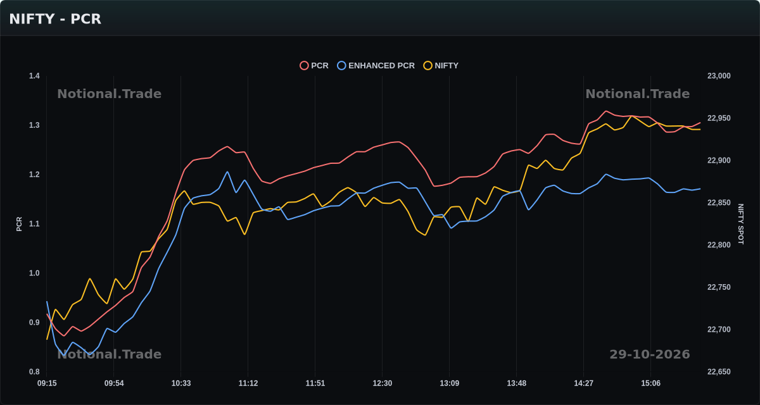Click the 22,950 tick on the NIFTY axis
Image resolution: width=760 pixels, height=405 pixels.
click(719, 118)
